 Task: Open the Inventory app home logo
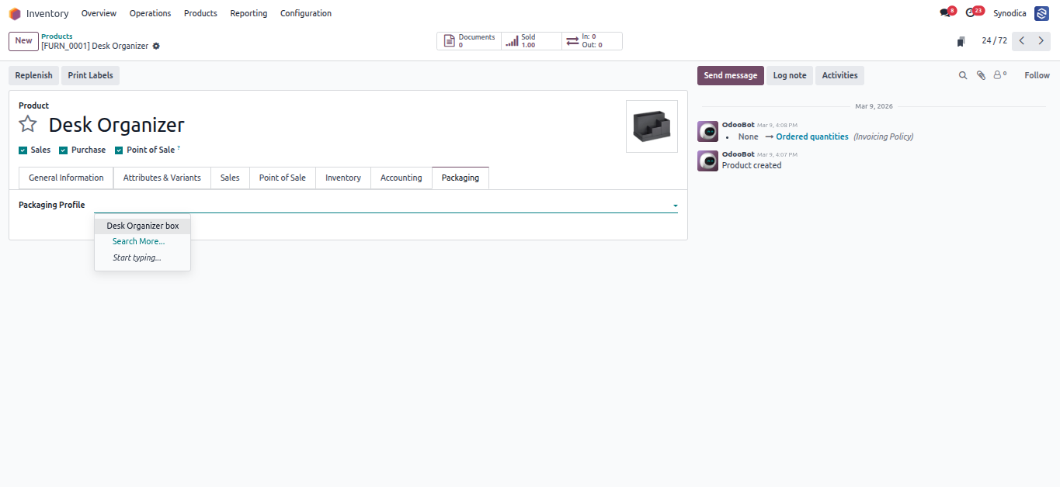(x=15, y=13)
